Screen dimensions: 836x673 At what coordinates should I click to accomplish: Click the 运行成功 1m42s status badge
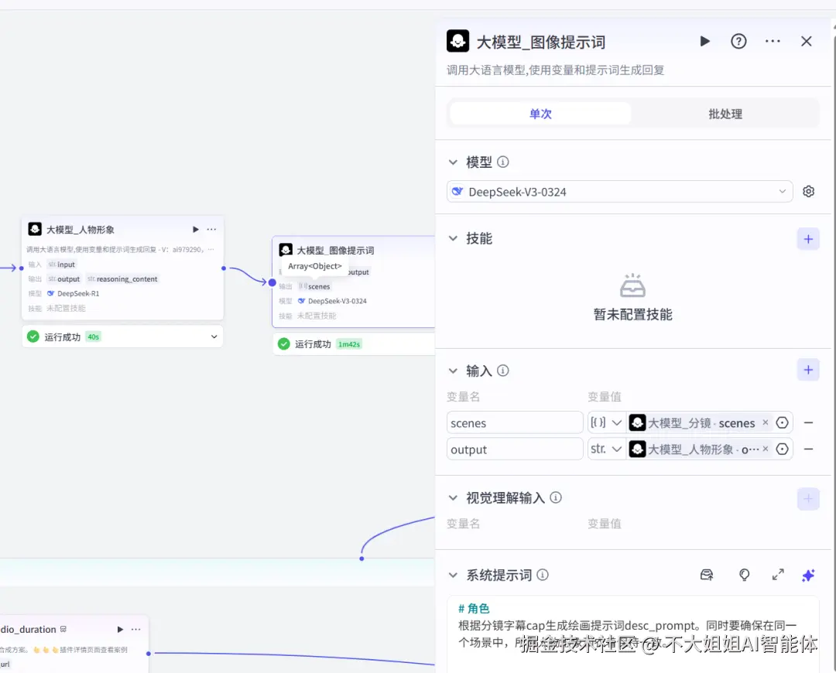click(325, 343)
